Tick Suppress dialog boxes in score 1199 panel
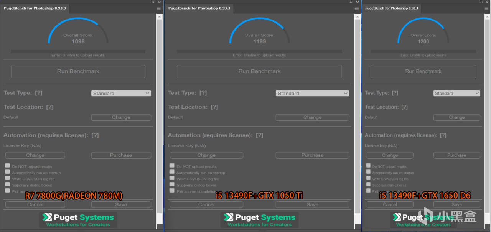The width and height of the screenshot is (491, 232). 172,184
